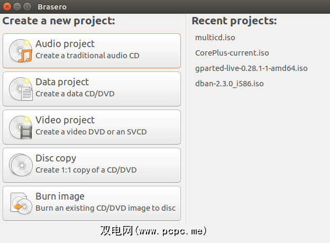Click the 'Create a new project:' heading

pyautogui.click(x=59, y=21)
